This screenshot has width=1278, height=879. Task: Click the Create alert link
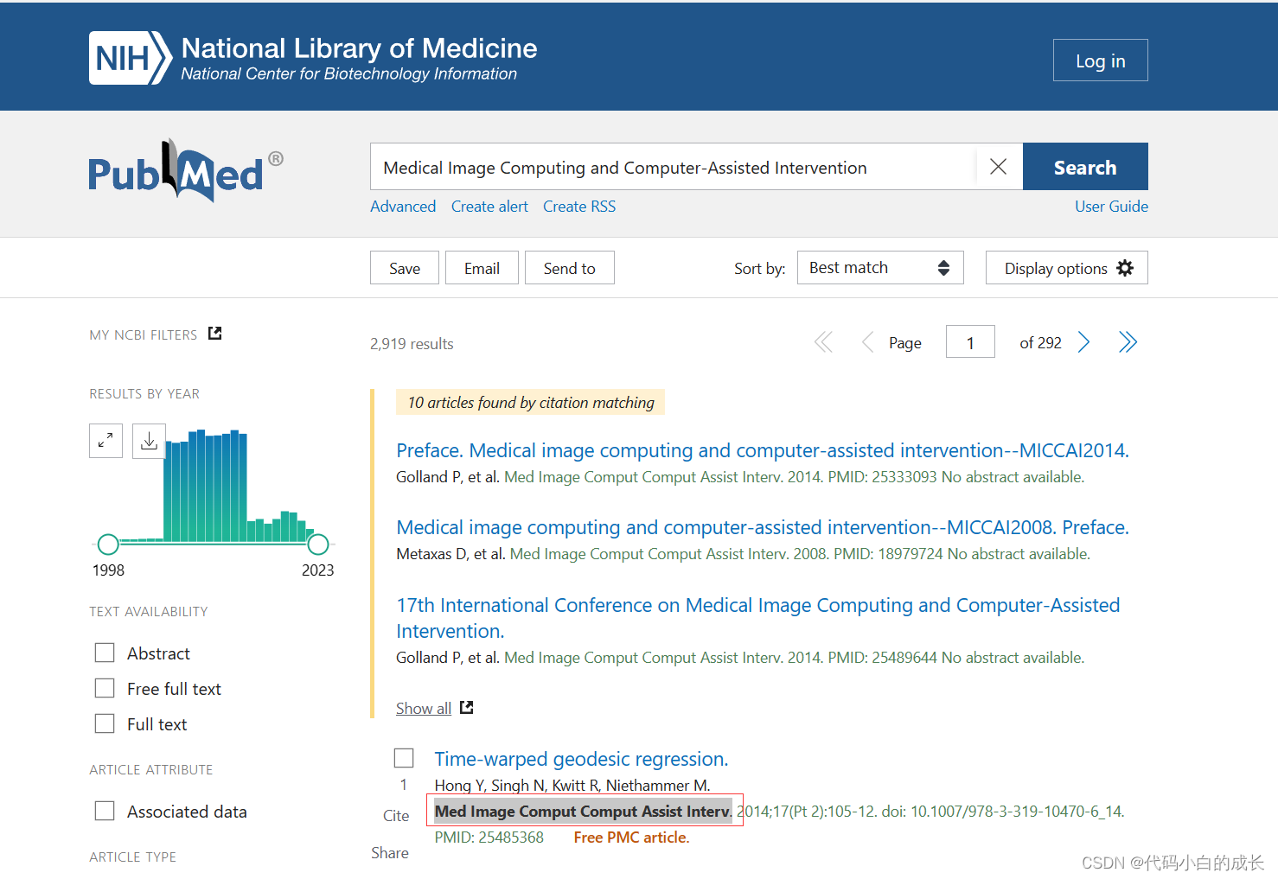point(489,207)
